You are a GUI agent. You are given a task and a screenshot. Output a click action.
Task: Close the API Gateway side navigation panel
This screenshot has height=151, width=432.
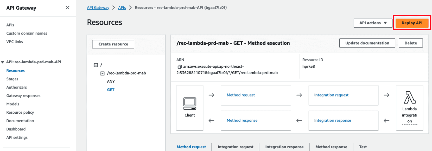(67, 8)
